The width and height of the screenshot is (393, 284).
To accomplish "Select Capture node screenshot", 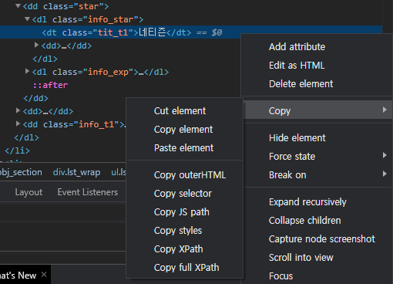I will click(x=322, y=239).
